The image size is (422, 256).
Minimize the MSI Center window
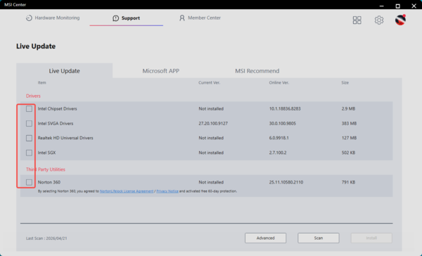tap(381, 6)
